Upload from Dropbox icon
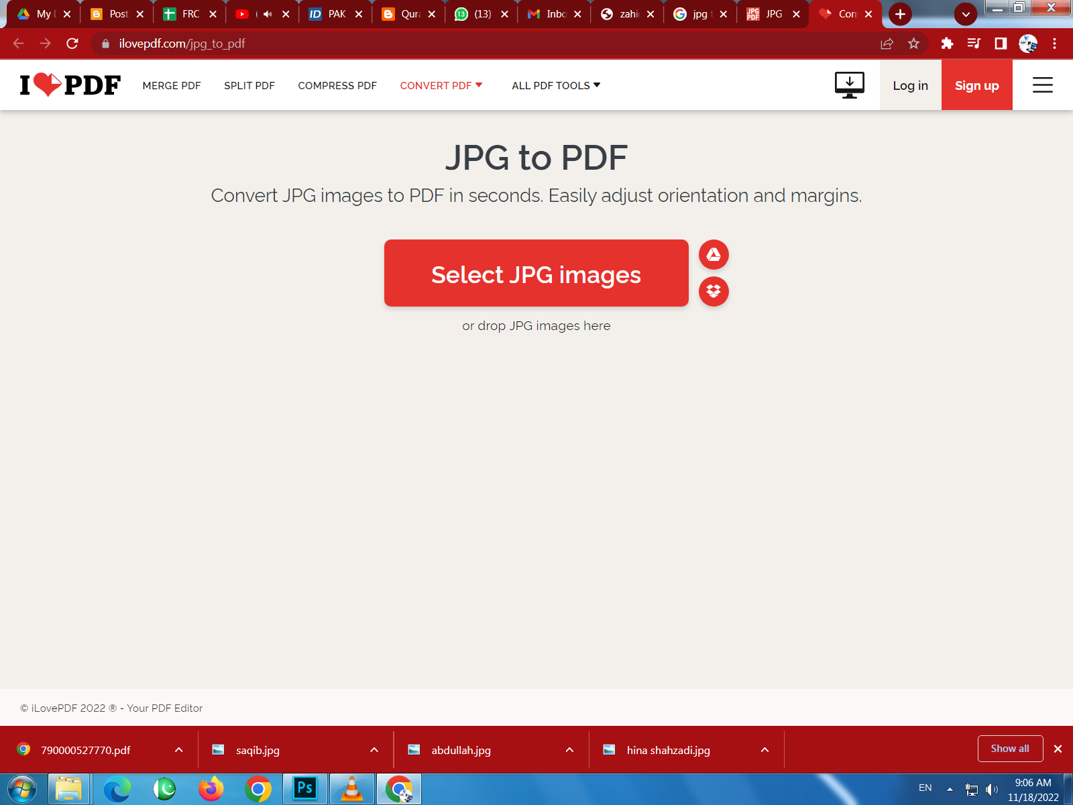The height and width of the screenshot is (805, 1073). (x=714, y=291)
